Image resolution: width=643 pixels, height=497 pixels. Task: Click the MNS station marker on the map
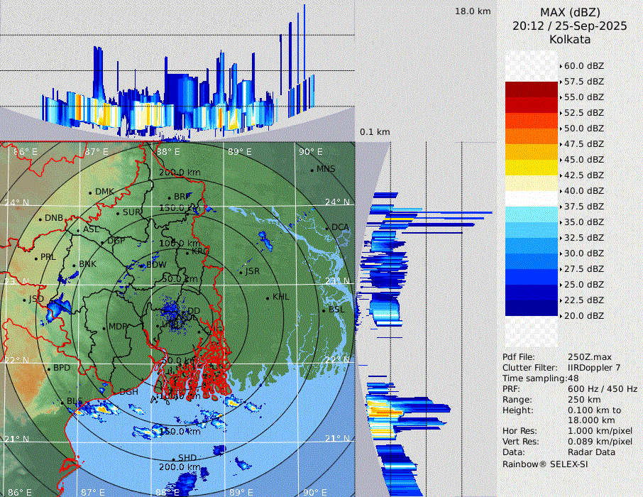pos(312,170)
